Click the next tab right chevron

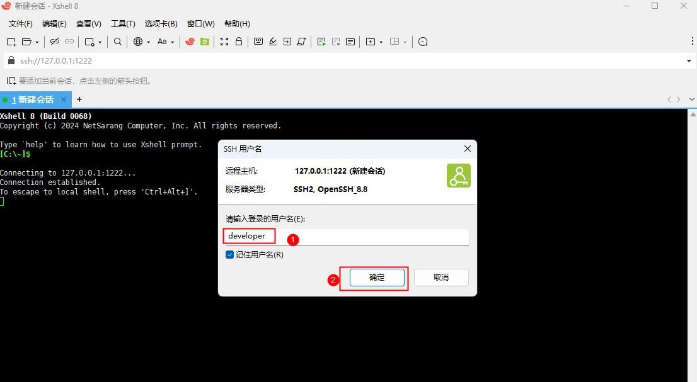678,99
